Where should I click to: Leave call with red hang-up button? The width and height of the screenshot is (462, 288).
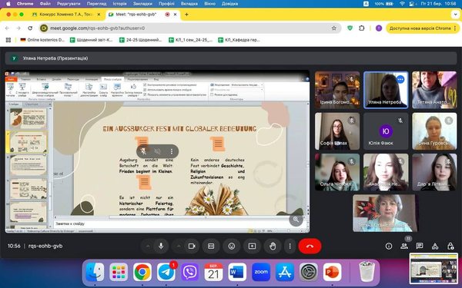(310, 246)
